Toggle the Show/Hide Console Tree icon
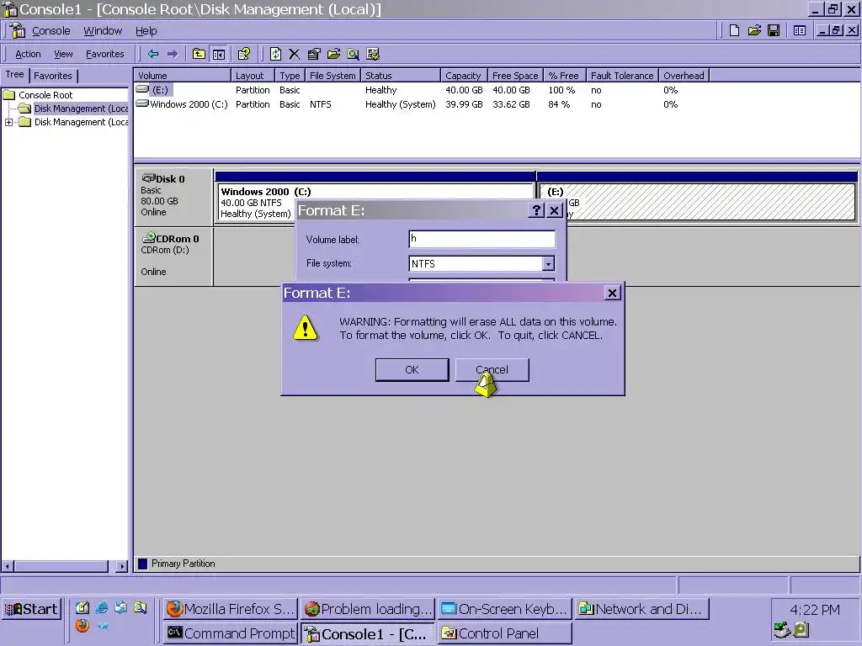862x646 pixels. (x=219, y=54)
